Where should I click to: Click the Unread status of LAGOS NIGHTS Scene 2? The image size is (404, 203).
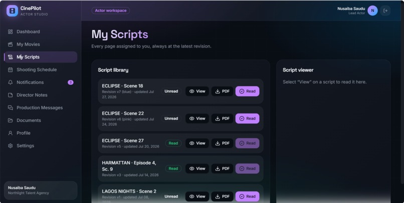(171, 196)
